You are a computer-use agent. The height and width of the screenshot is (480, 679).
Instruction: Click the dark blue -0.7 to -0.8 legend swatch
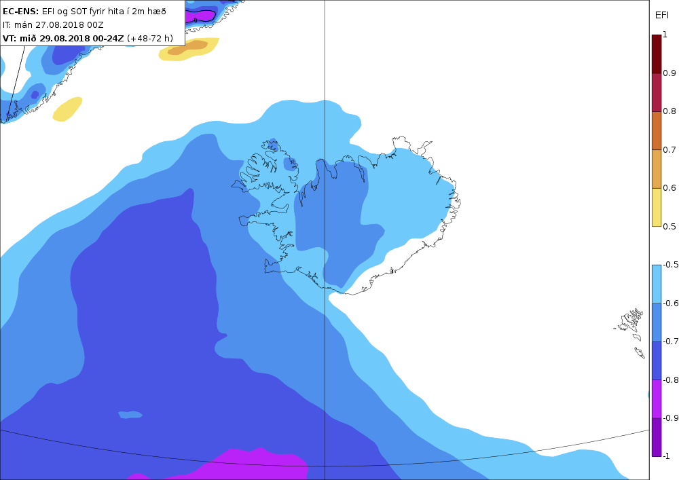click(657, 361)
